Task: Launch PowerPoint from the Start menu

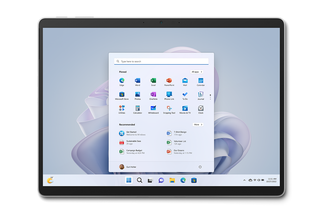Action: (x=169, y=81)
